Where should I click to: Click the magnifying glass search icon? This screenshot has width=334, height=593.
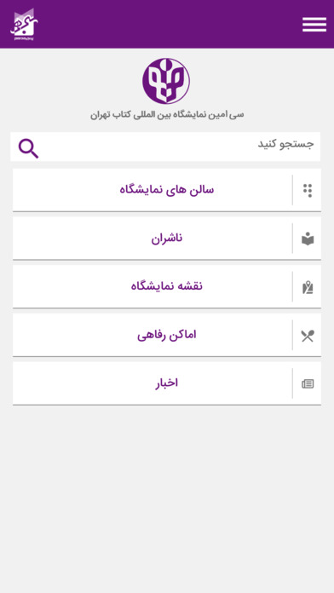click(x=28, y=148)
